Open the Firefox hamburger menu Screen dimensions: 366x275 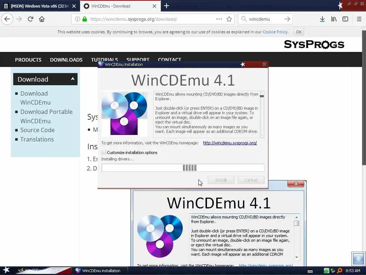coord(359,19)
